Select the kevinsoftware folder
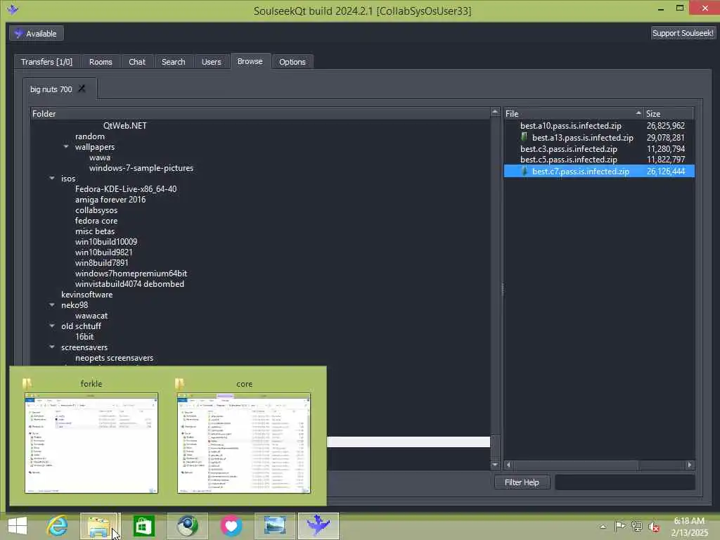Viewport: 720px width, 540px height. 86,295
